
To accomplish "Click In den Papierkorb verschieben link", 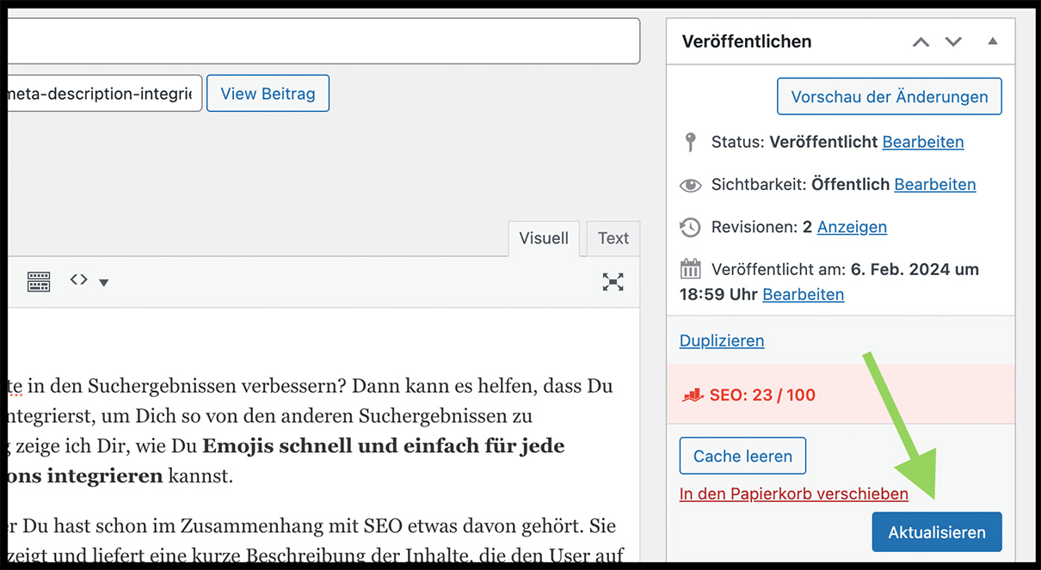I will point(793,494).
